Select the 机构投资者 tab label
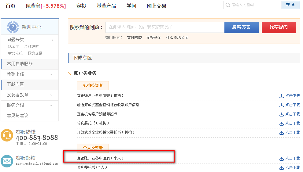The image size is (303, 172). coord(93,85)
